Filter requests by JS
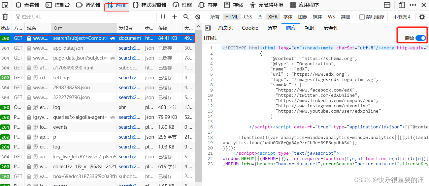 (260, 17)
